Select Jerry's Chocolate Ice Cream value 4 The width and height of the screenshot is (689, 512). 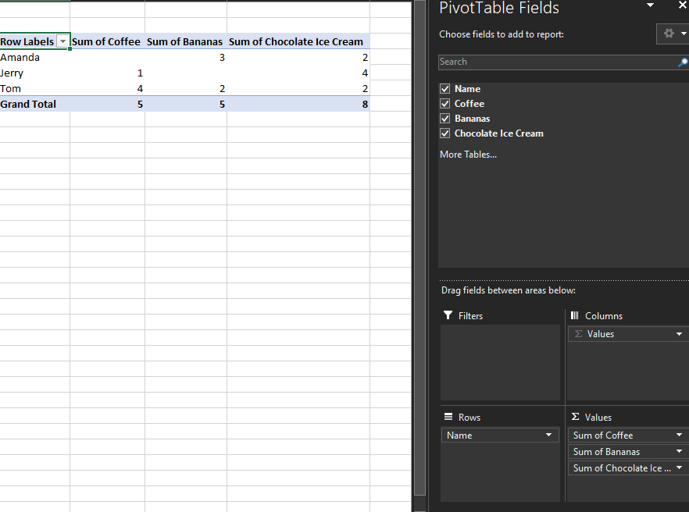tap(298, 73)
